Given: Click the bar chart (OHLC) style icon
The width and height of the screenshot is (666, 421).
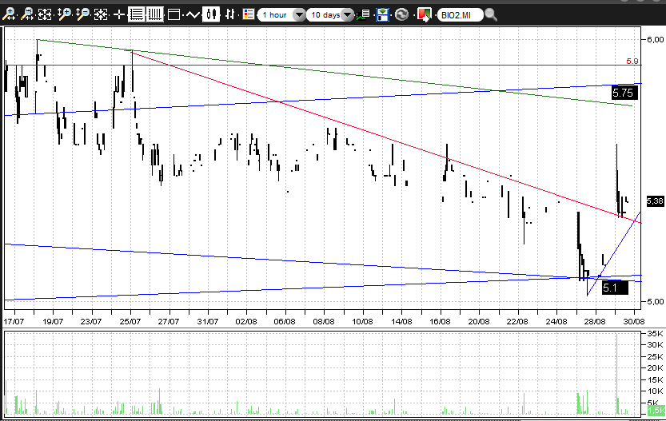Looking at the screenshot, I should coord(229,14).
